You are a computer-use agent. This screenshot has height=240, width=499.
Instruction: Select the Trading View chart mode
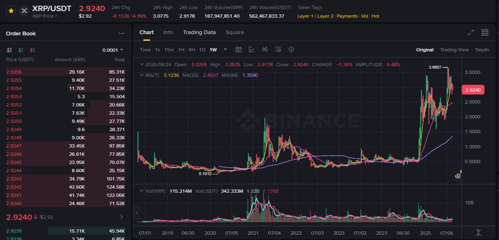454,50
